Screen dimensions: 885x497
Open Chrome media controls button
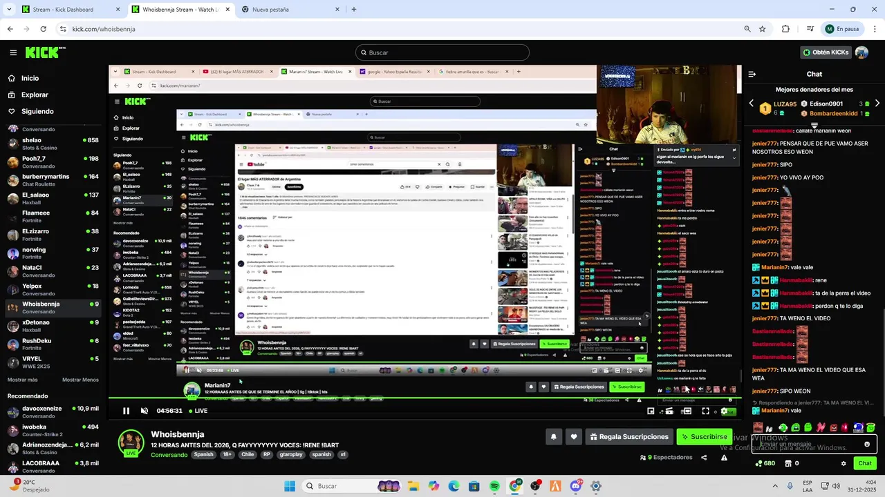[810, 29]
